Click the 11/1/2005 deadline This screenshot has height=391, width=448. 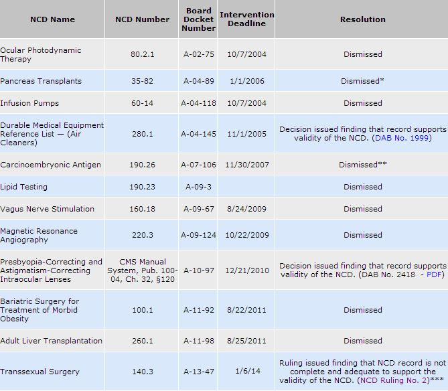247,134
